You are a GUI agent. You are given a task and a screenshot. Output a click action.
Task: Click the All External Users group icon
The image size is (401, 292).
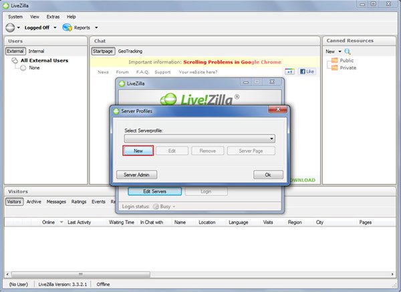pyautogui.click(x=15, y=61)
